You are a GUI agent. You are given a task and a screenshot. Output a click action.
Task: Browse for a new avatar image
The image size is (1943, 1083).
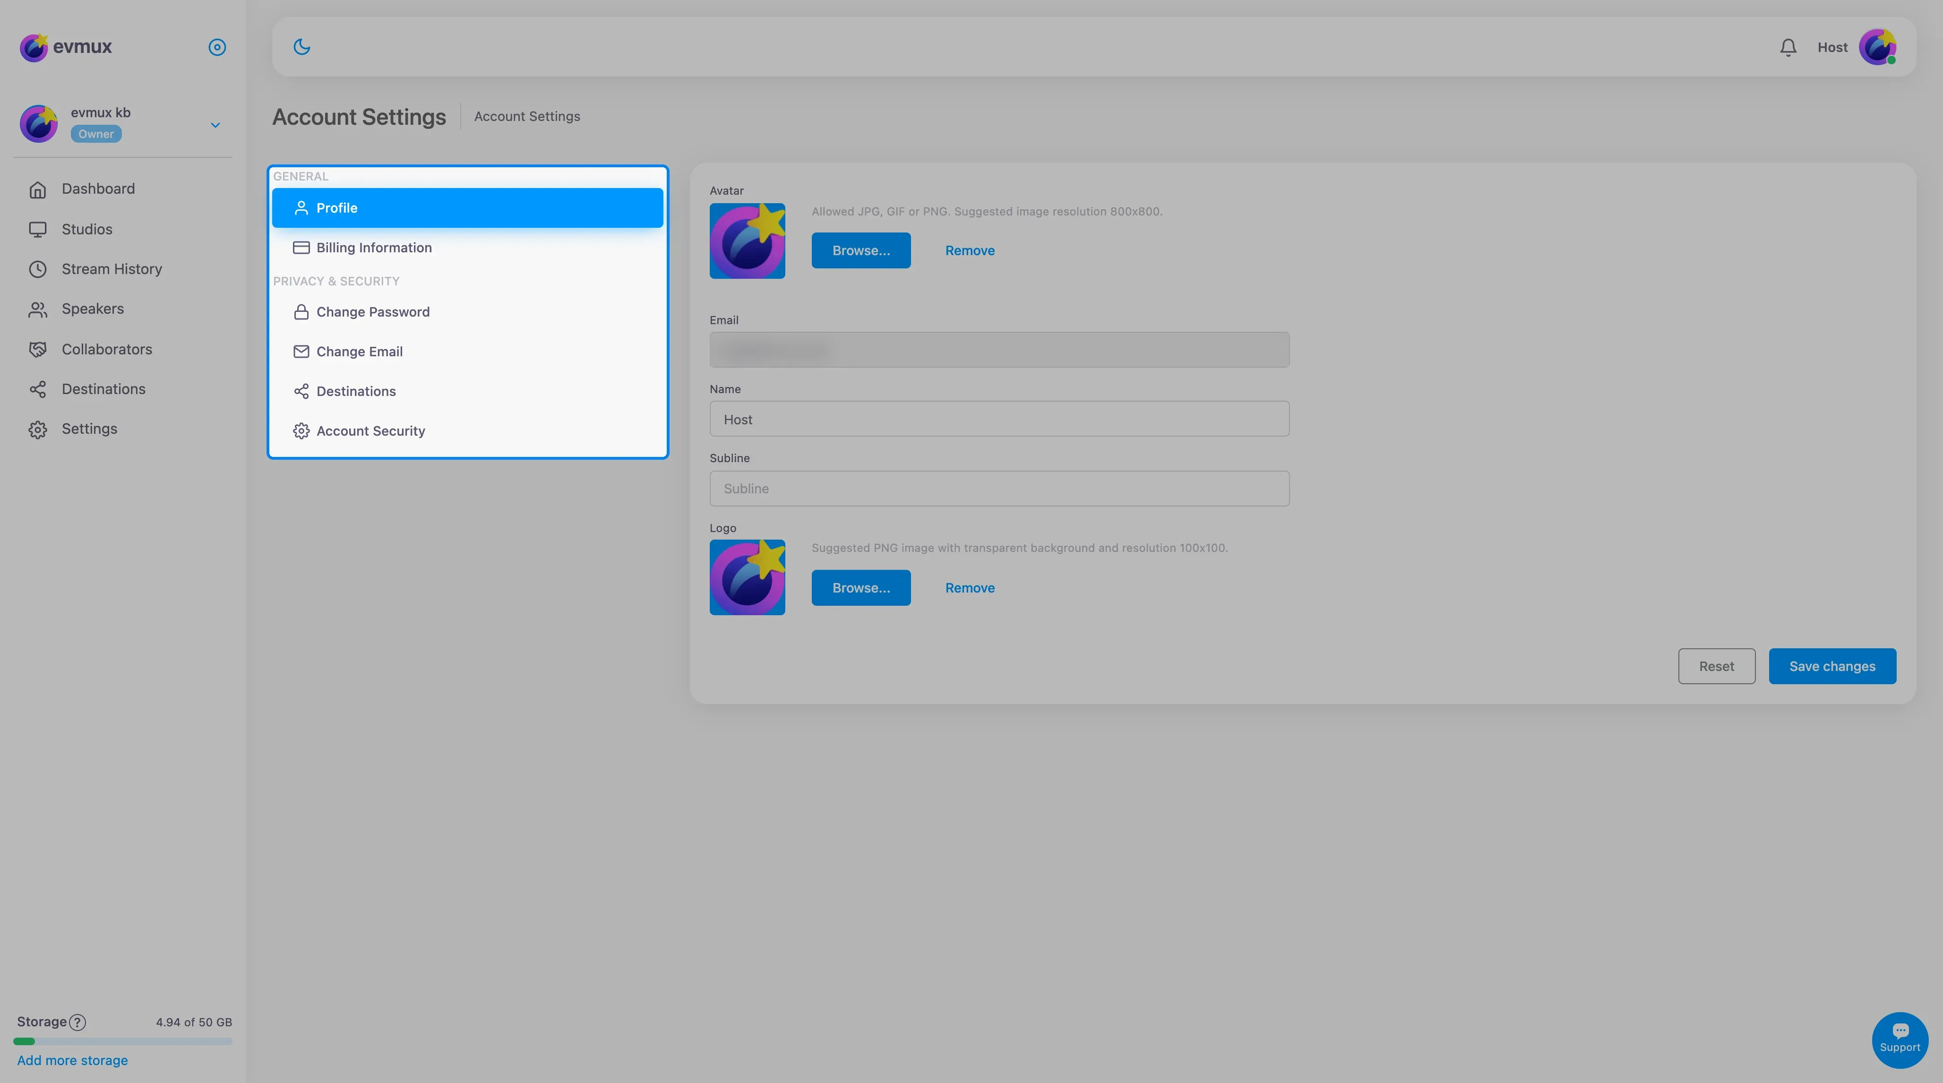point(860,250)
